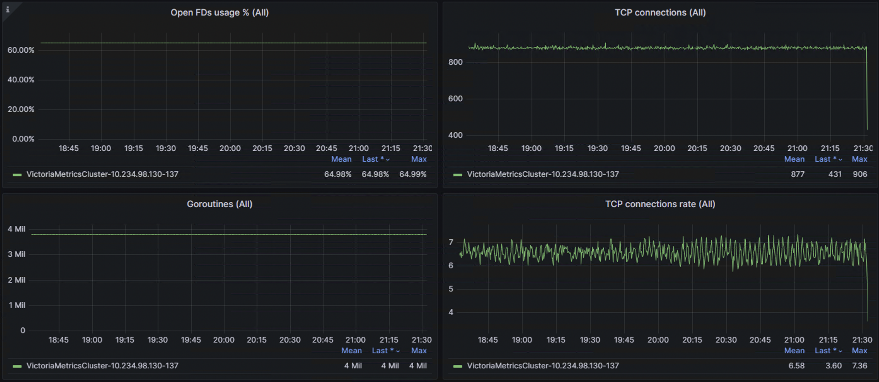Click the Last sort chevron in TCP connections rate legend
The height and width of the screenshot is (382, 879).
click(840, 350)
